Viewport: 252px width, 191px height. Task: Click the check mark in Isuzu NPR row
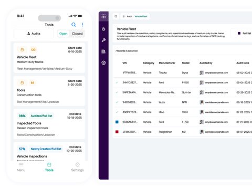click(117, 102)
